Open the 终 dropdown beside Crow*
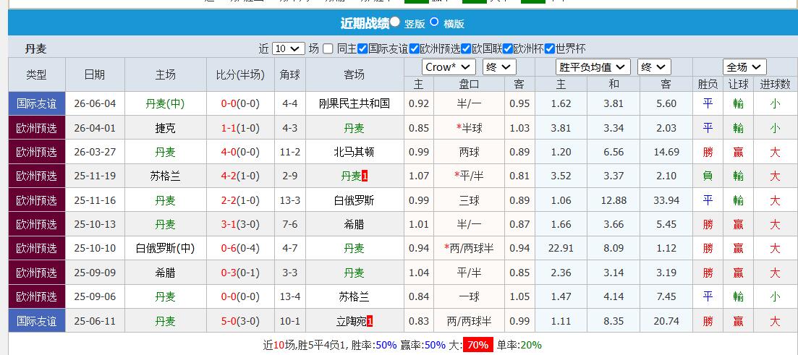Viewport: 798px width, 355px height. click(500, 67)
